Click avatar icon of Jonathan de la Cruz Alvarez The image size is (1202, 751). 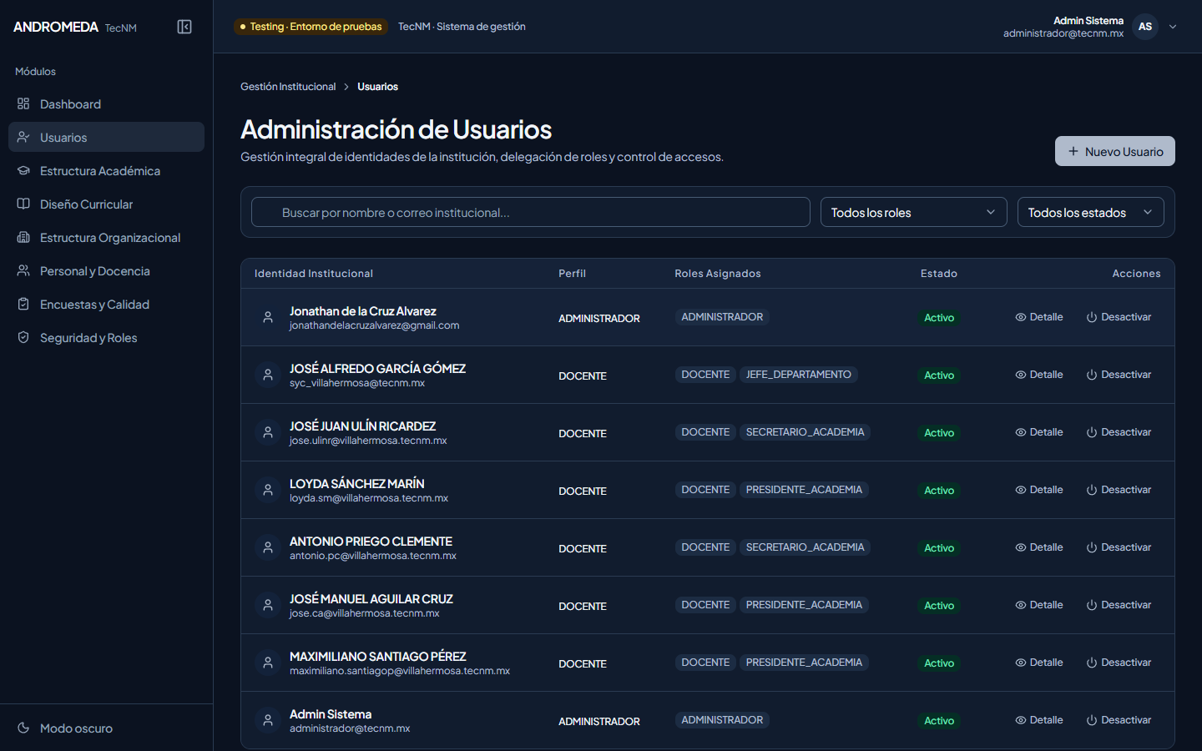(x=268, y=317)
